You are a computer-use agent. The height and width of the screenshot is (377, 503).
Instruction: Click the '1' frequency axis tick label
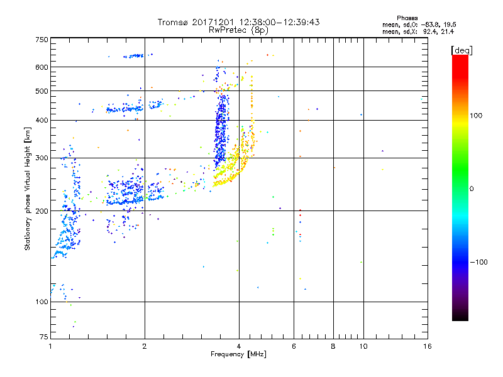pos(50,346)
